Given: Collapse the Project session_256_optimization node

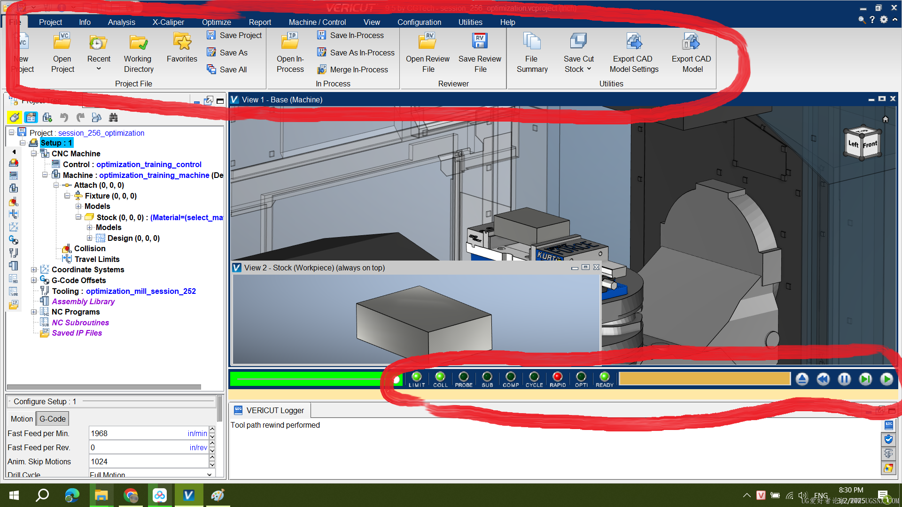Looking at the screenshot, I should click(x=11, y=132).
